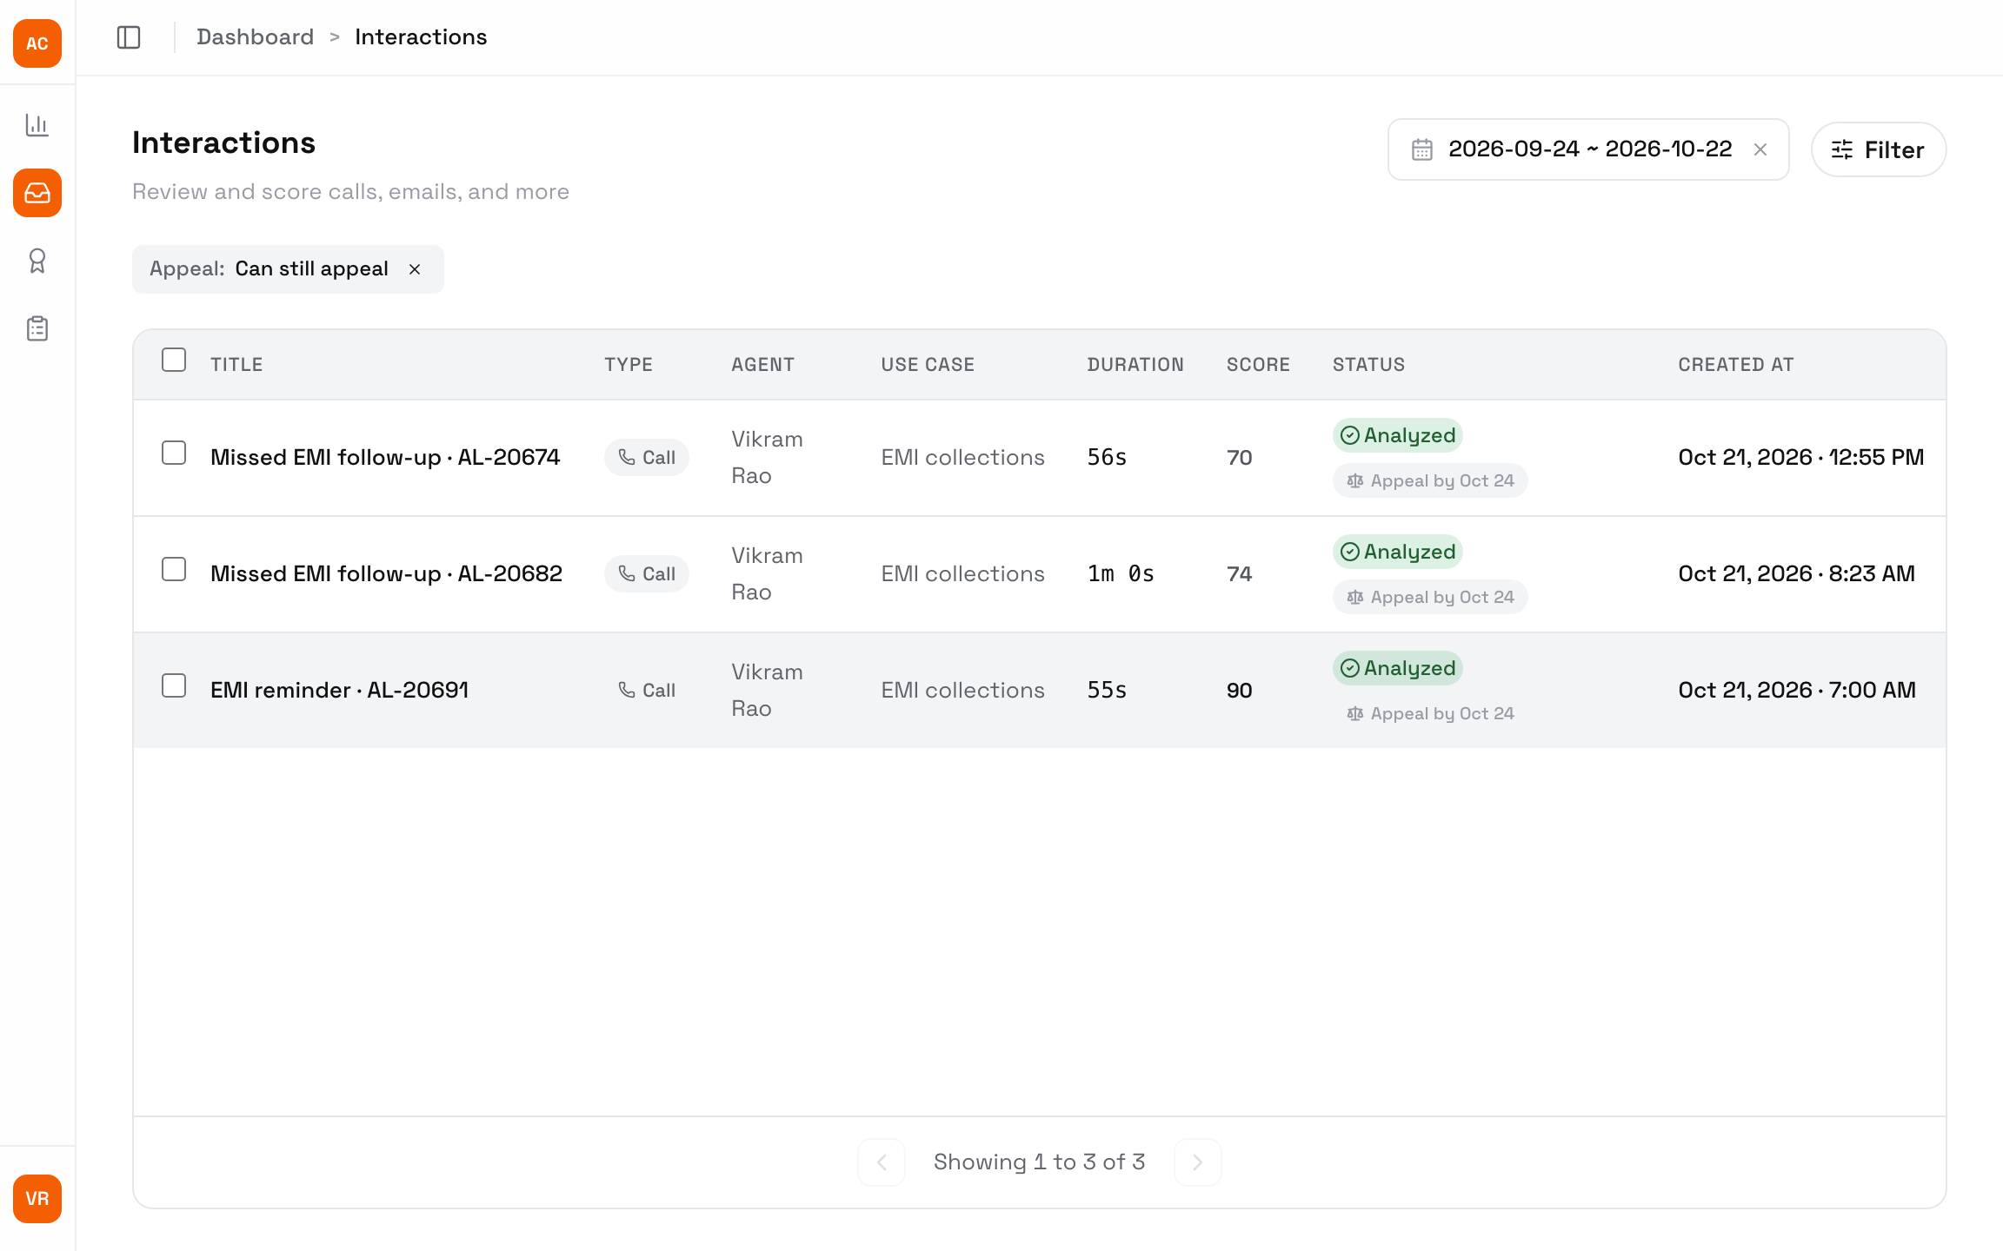Click Oct 21, 2026 · 12:55 PM timestamp
Viewport: 2003px width, 1251px height.
tap(1800, 458)
